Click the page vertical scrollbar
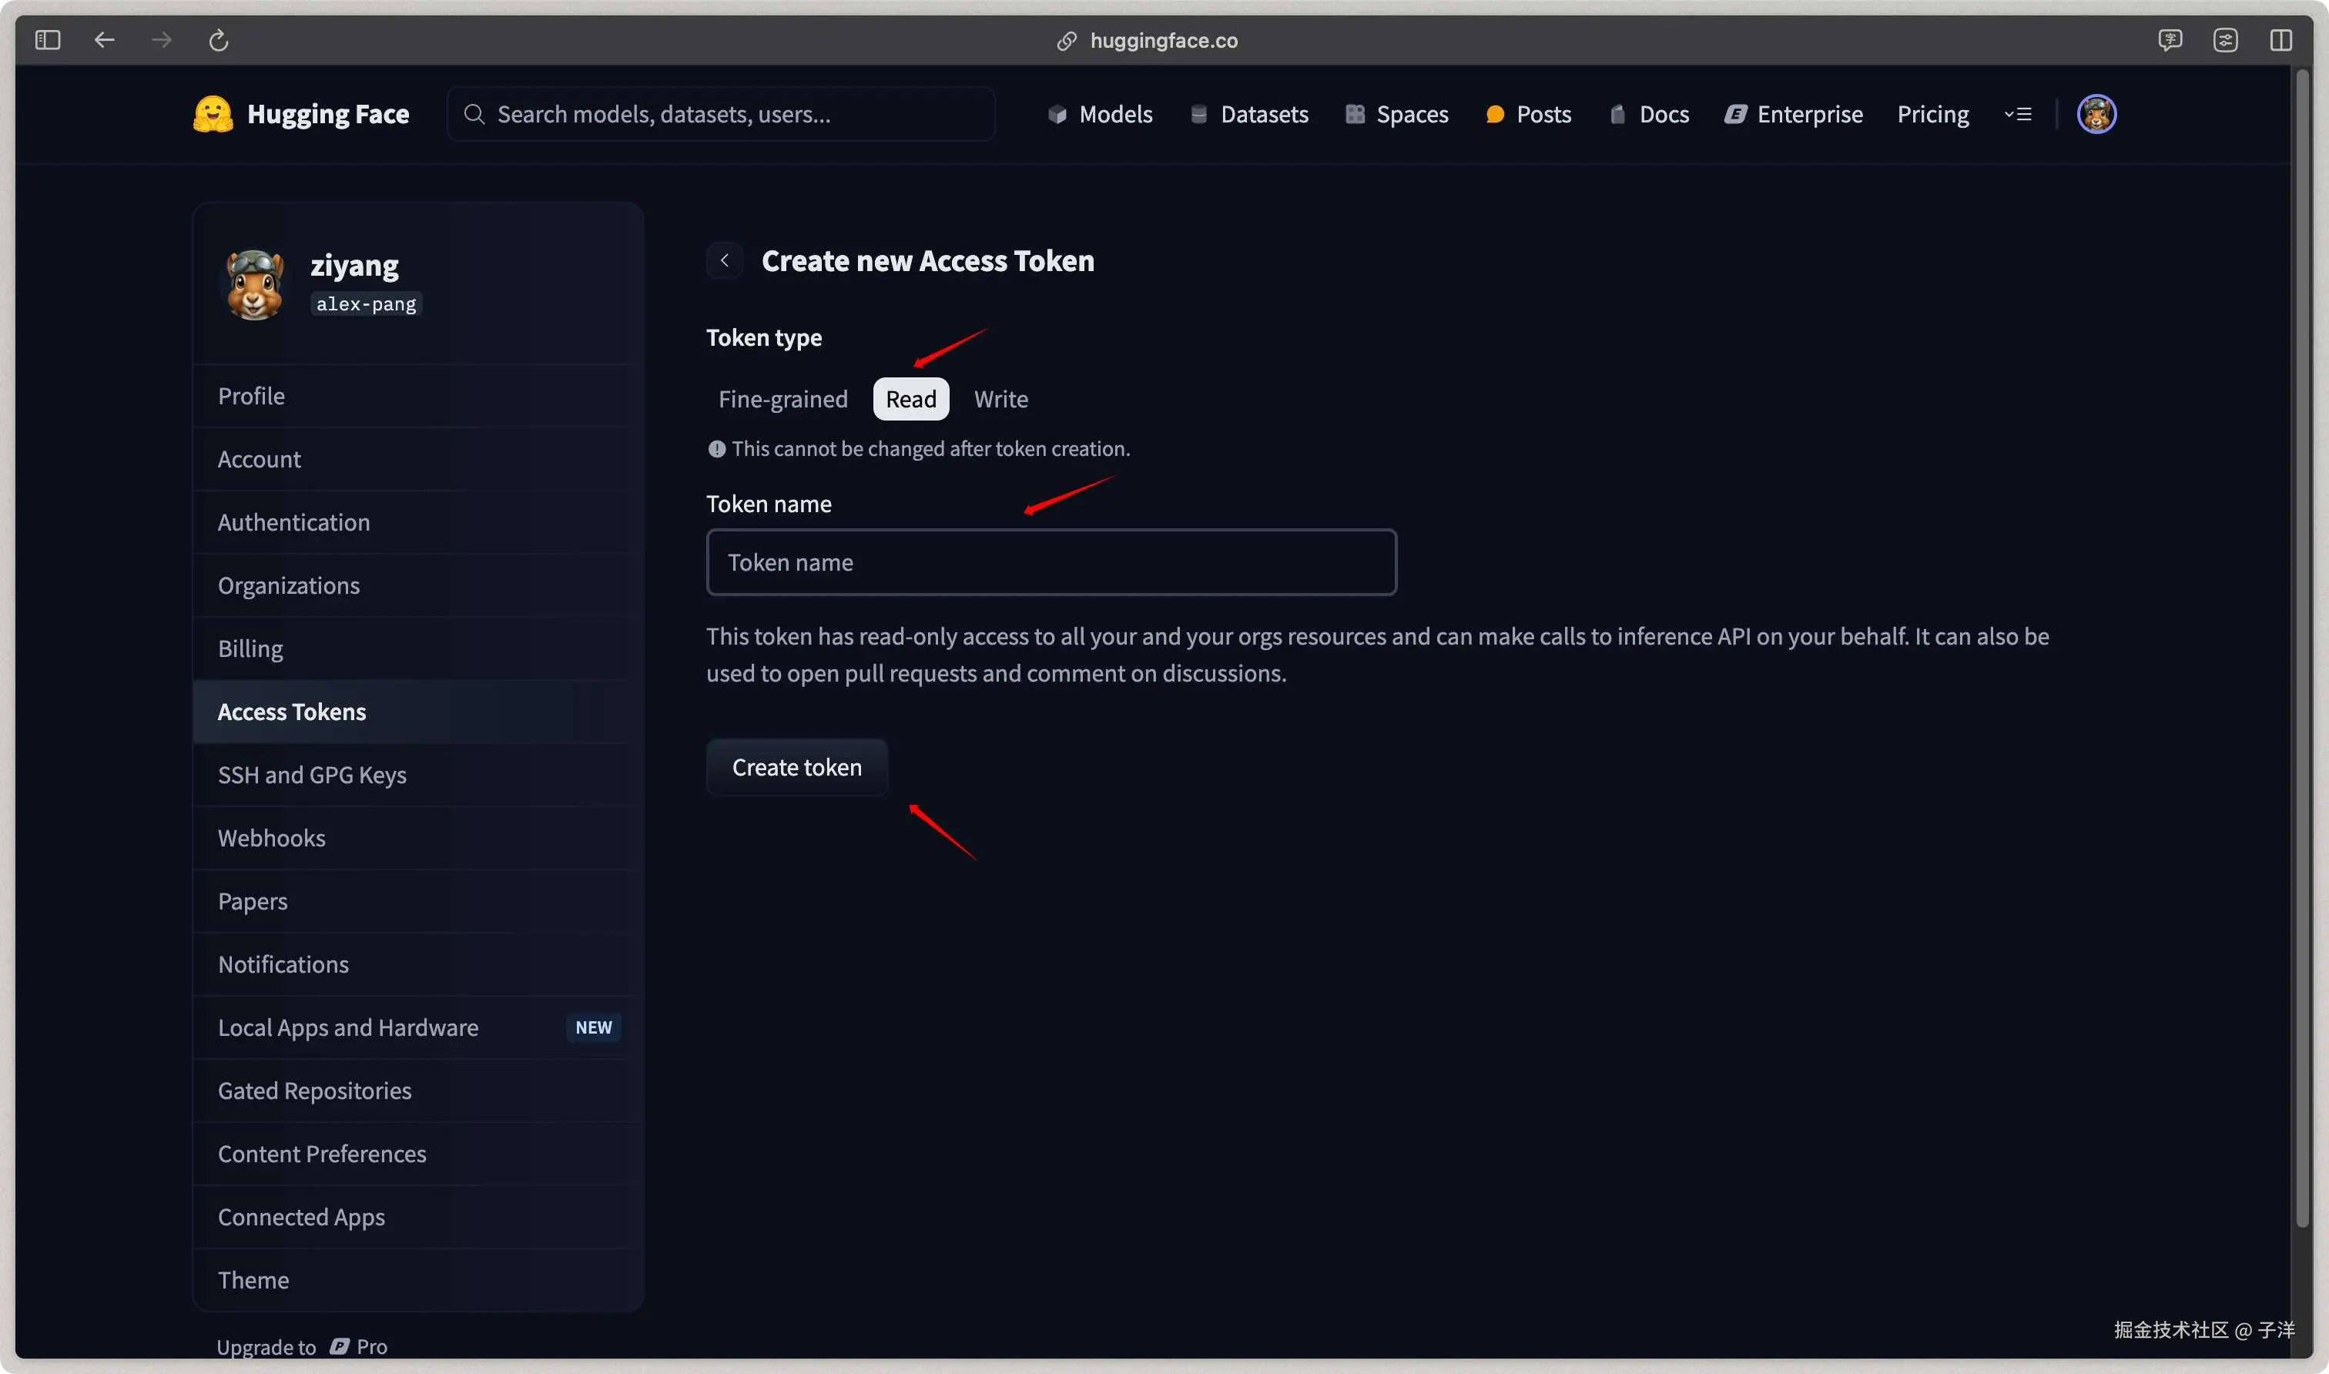 coord(2301,648)
